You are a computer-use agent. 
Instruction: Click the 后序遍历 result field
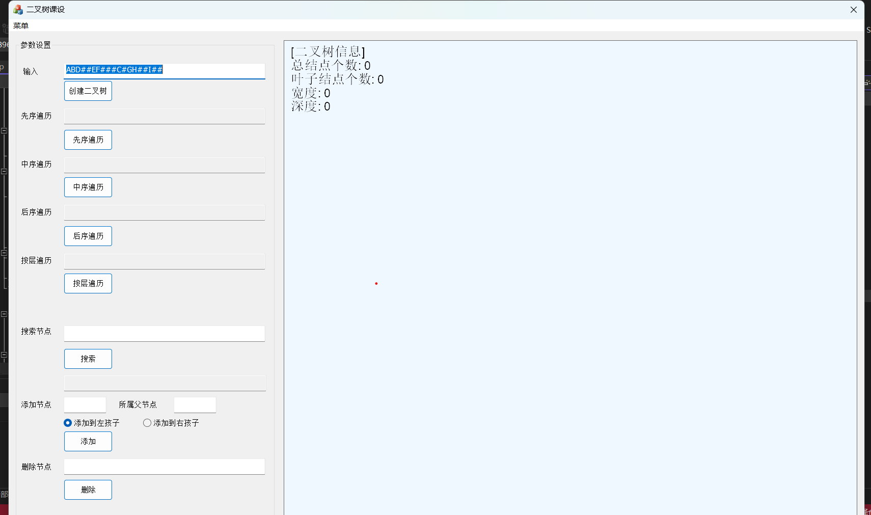click(x=165, y=212)
